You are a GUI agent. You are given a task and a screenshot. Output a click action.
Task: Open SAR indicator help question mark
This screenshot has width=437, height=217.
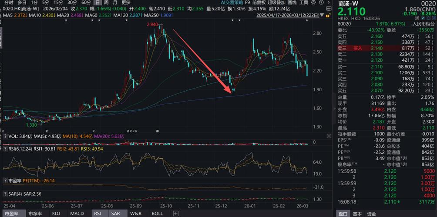5,194
